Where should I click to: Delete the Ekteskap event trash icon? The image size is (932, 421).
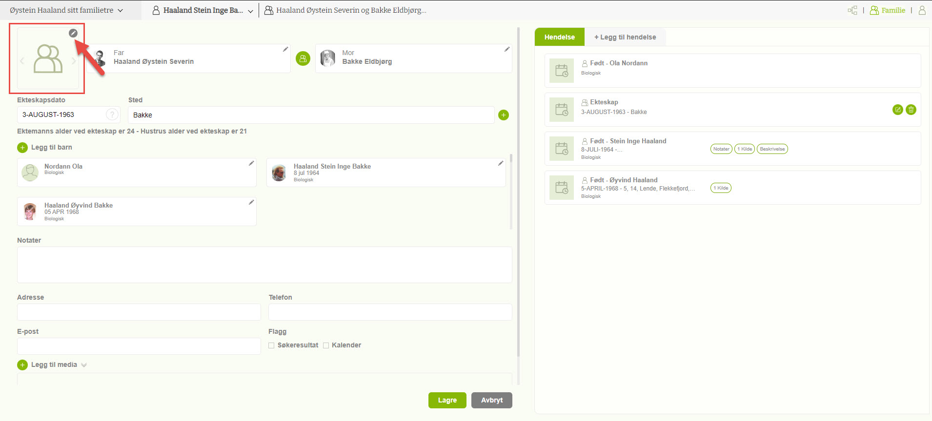pyautogui.click(x=911, y=110)
